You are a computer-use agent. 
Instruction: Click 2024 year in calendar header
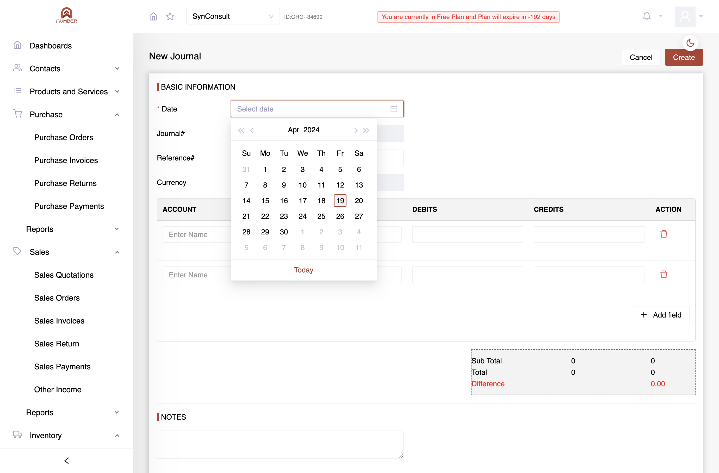coord(311,130)
